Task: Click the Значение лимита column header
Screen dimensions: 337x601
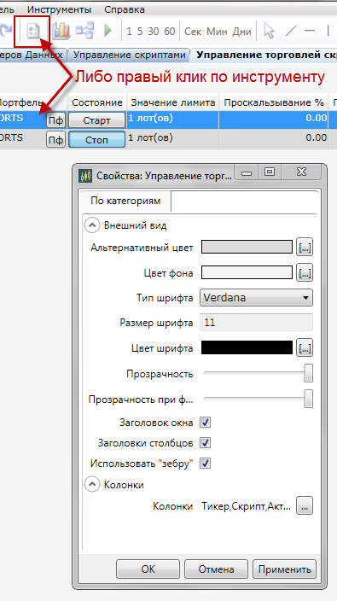Action: [x=173, y=102]
